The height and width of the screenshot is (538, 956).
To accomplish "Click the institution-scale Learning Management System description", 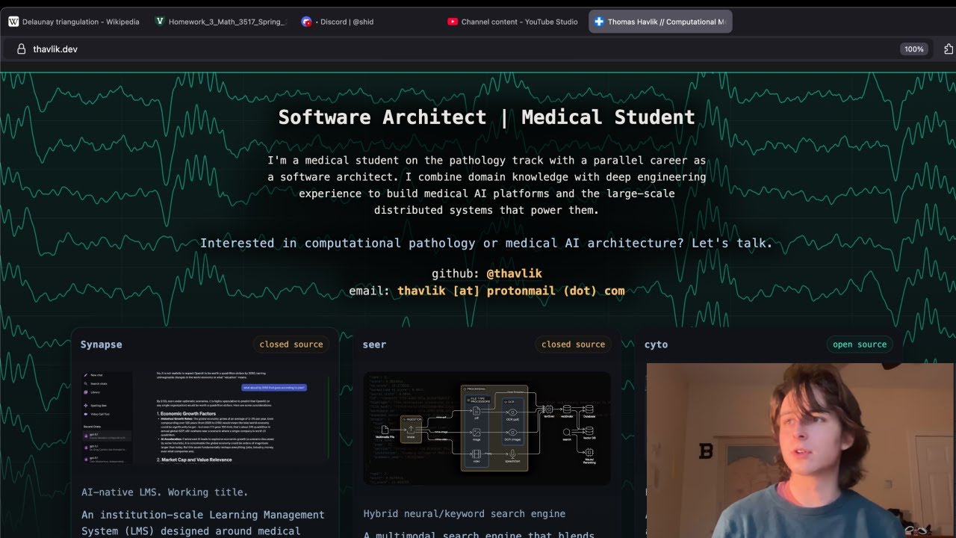I will click(x=203, y=523).
